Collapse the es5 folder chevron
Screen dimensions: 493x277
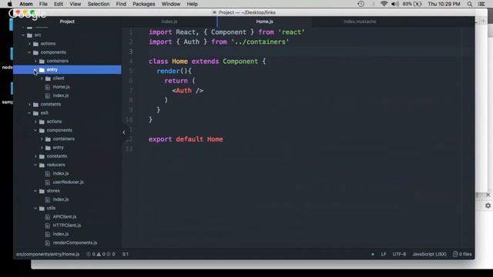(x=29, y=113)
